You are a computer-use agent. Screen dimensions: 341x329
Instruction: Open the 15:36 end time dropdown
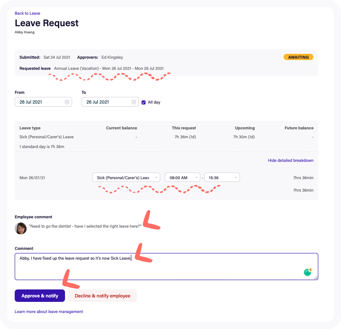click(222, 177)
